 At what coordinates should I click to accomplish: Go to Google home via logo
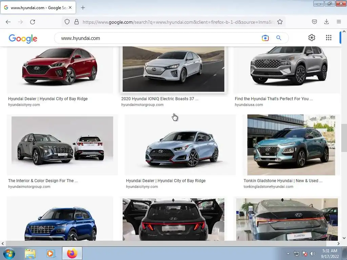23,39
